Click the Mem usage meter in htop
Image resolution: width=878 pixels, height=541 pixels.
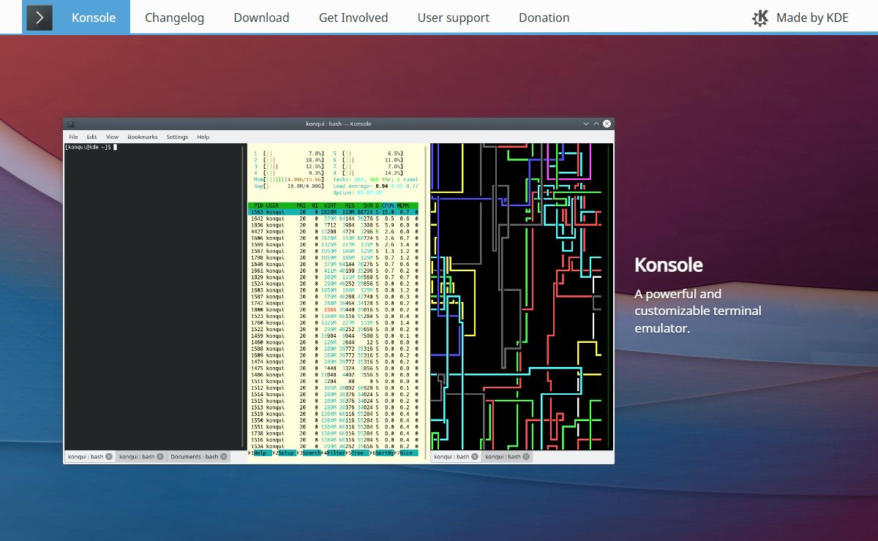click(x=288, y=179)
